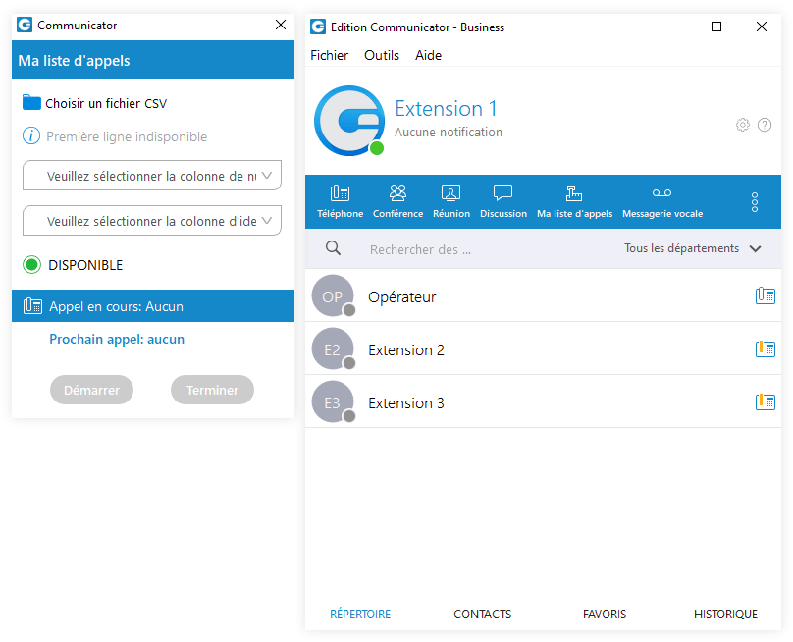Viewport: 793px width, 642px height.
Task: Click the E3 avatar circle
Action: point(333,402)
